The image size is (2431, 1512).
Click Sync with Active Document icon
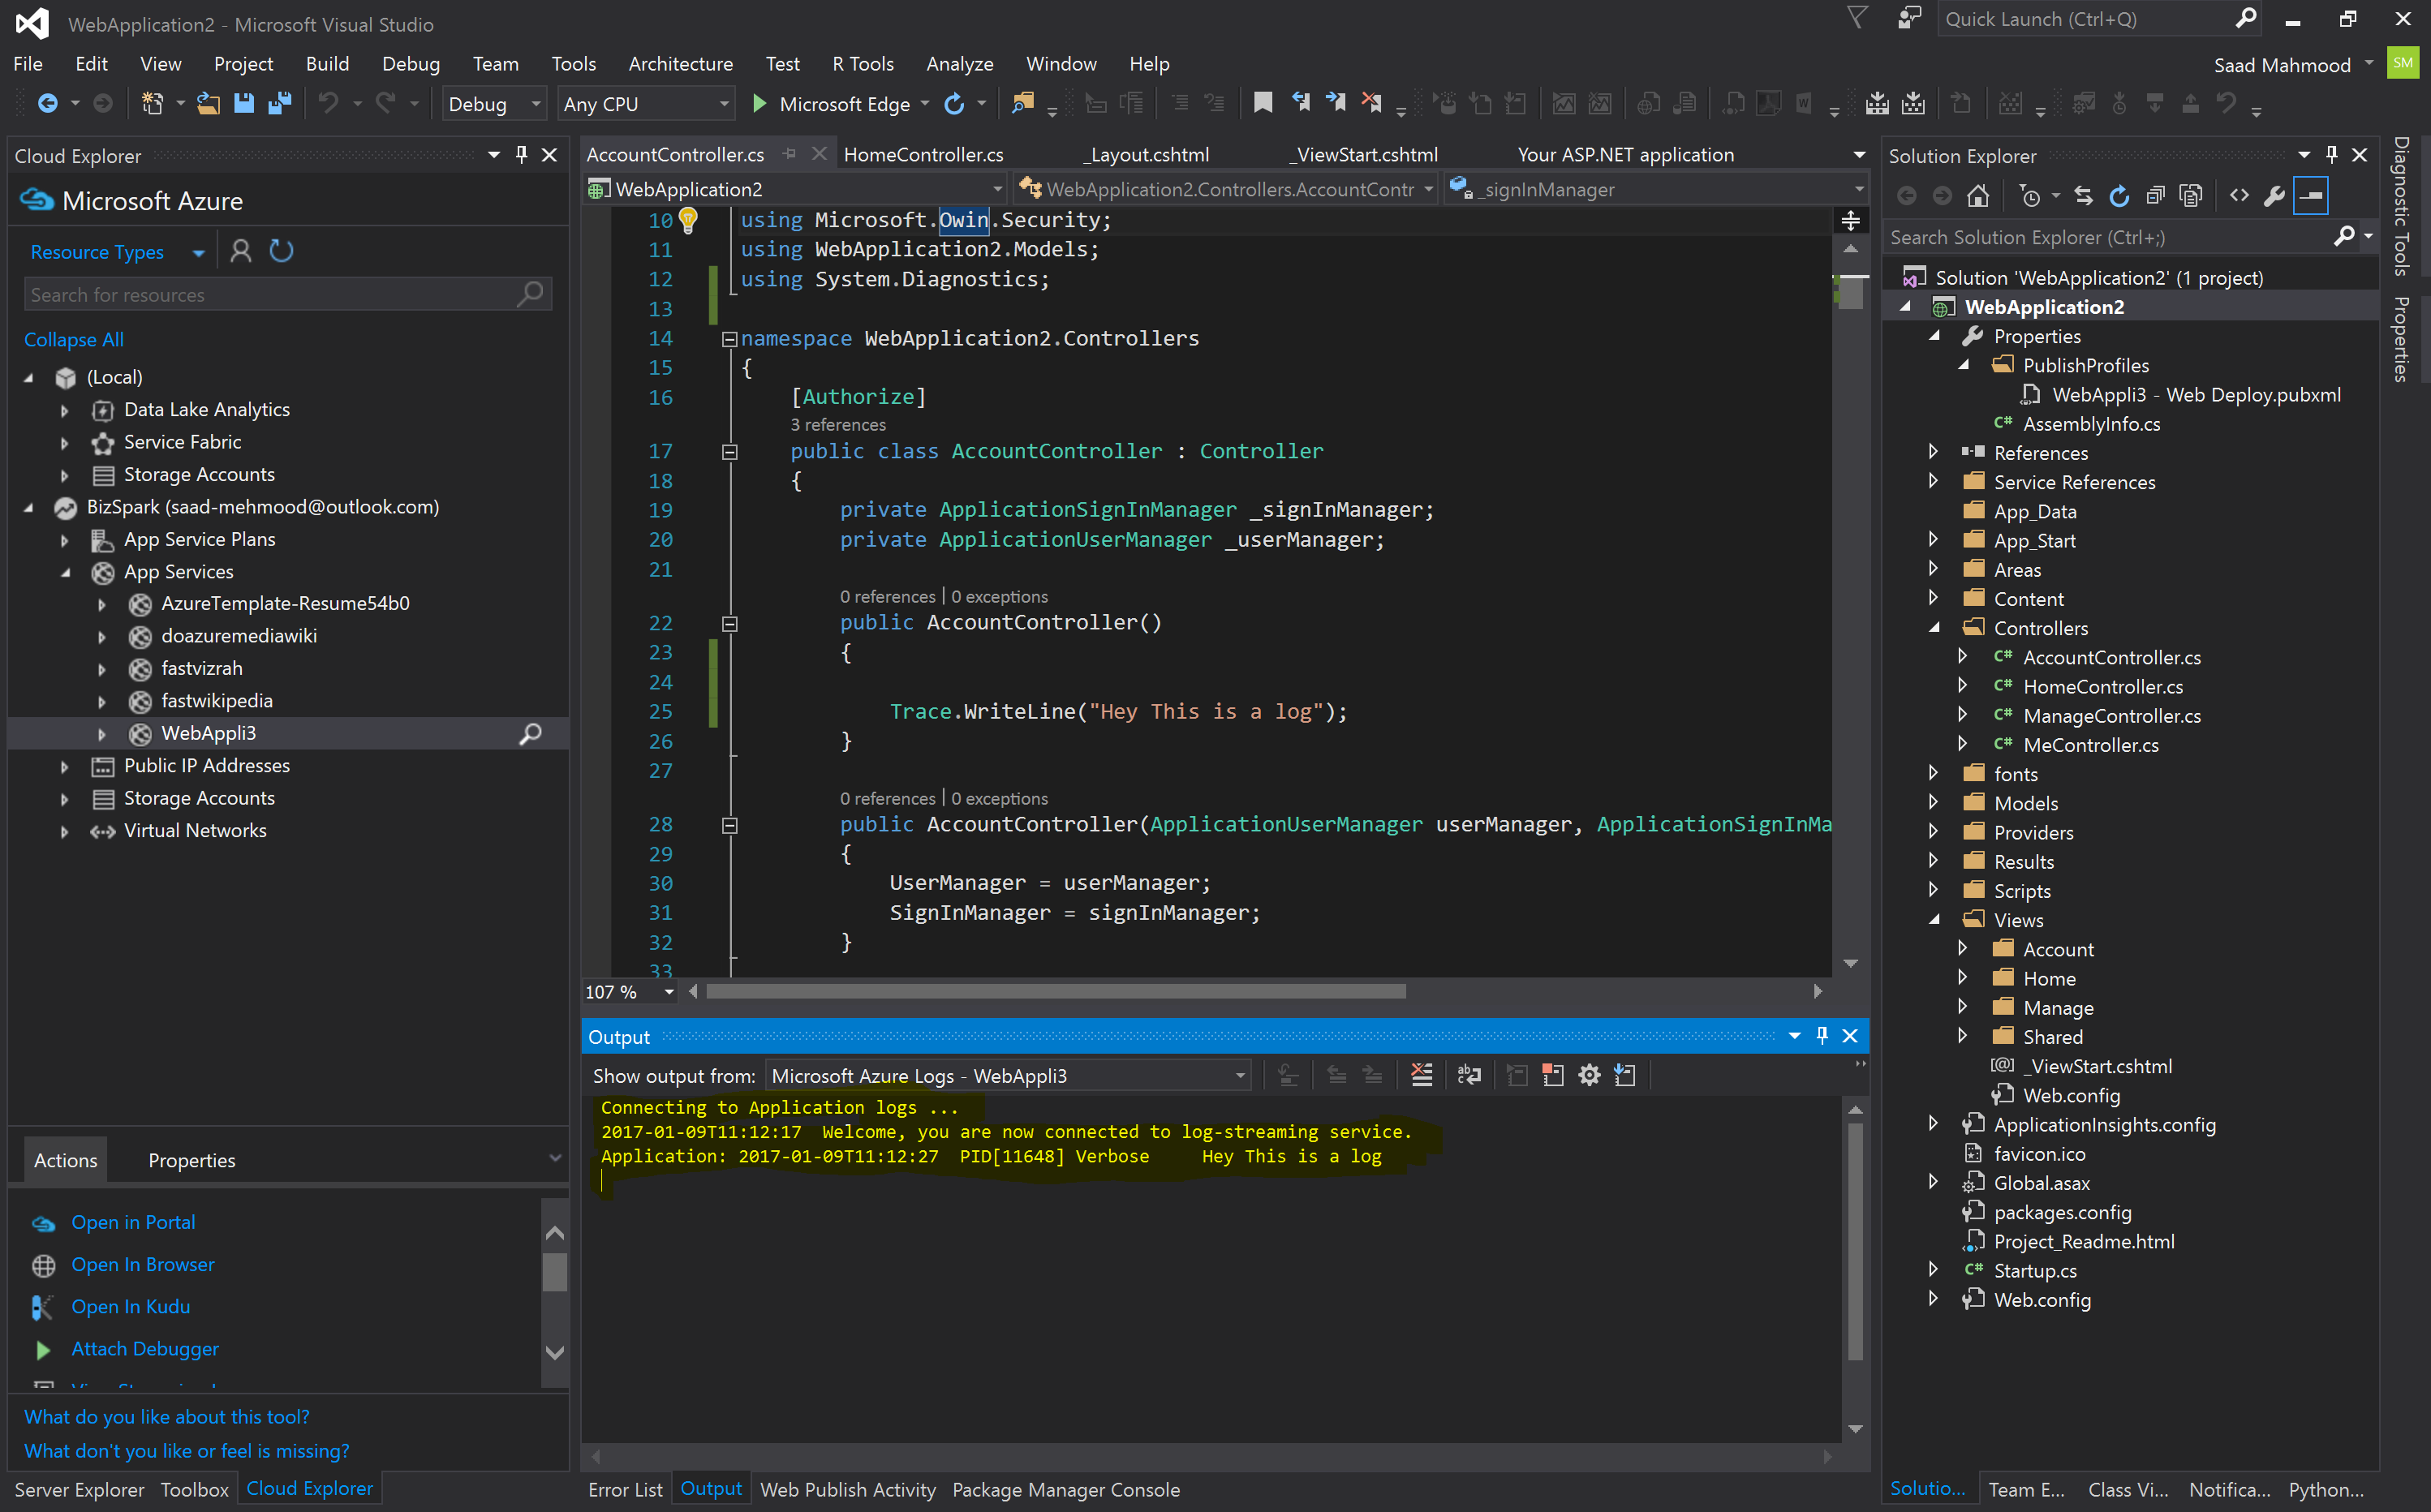coord(2084,196)
